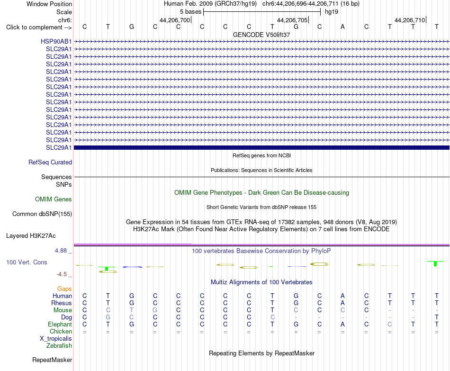Screen dimensions: 450x371
Task: Click the grey C in the Elephant row
Action: click(389, 325)
